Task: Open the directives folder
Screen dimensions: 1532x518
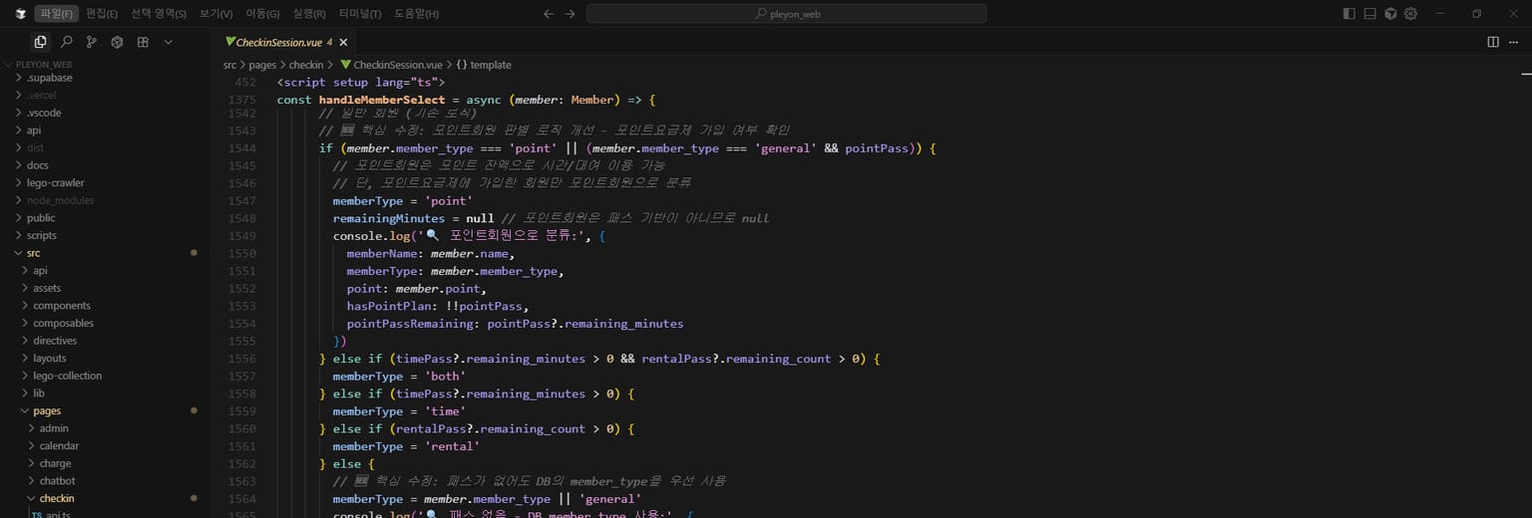Action: [105, 341]
